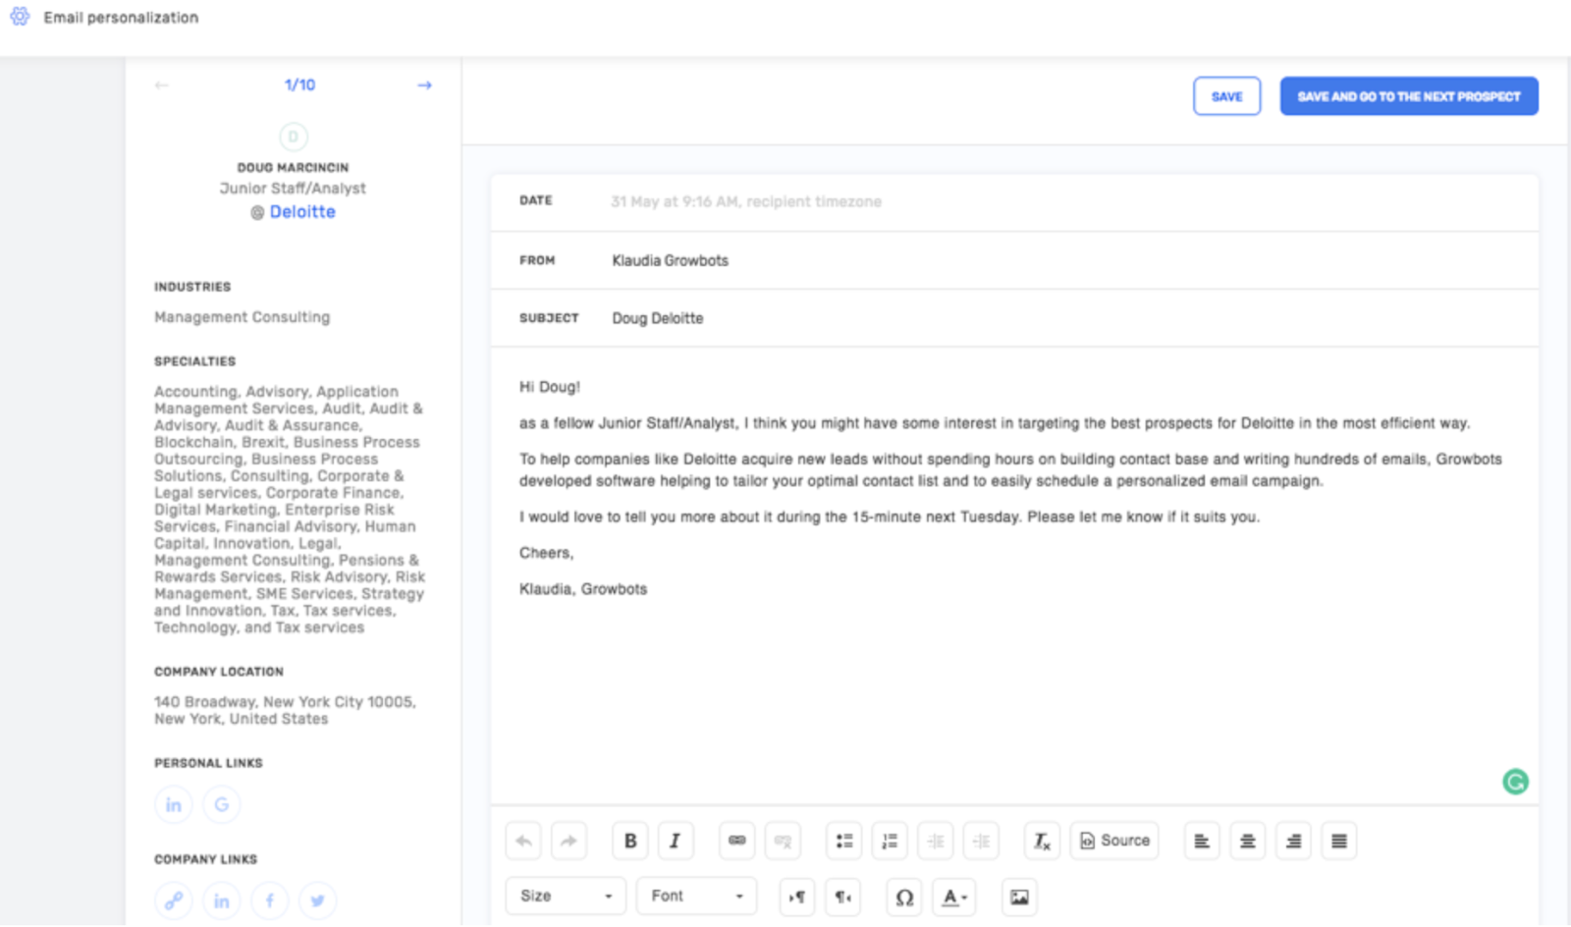Toggle italic formatting
This screenshot has width=1571, height=927.
675,841
